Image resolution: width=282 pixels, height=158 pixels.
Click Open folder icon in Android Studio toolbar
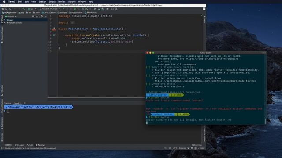(3, 9)
